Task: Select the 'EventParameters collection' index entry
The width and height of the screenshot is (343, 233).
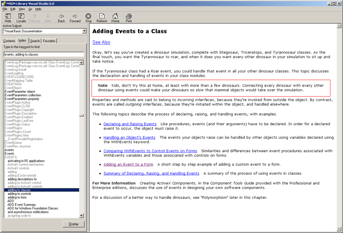Action: (x=23, y=95)
